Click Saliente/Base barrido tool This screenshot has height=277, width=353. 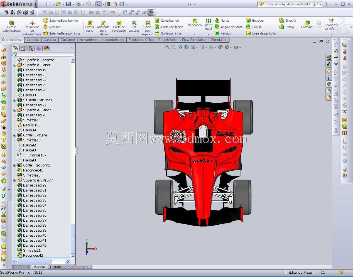(60, 21)
